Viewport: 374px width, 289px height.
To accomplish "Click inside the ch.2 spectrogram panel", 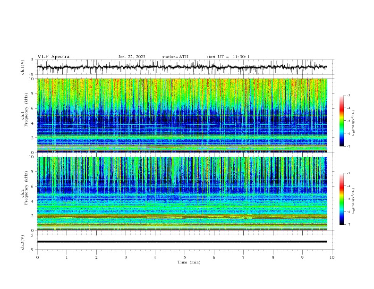I will (x=182, y=194).
